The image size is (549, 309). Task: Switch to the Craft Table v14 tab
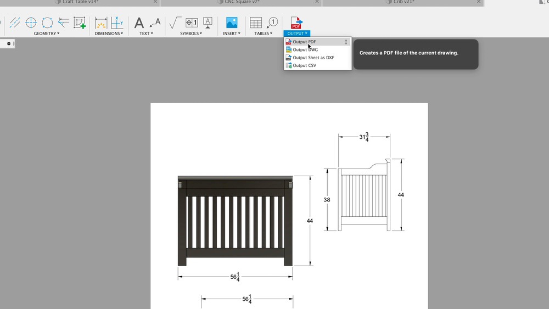(x=80, y=2)
